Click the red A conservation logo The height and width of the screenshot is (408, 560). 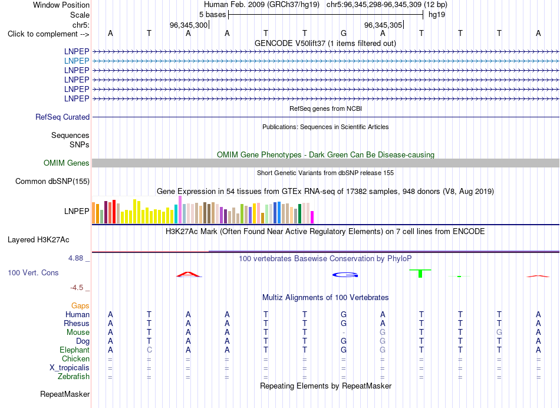[x=189, y=274]
